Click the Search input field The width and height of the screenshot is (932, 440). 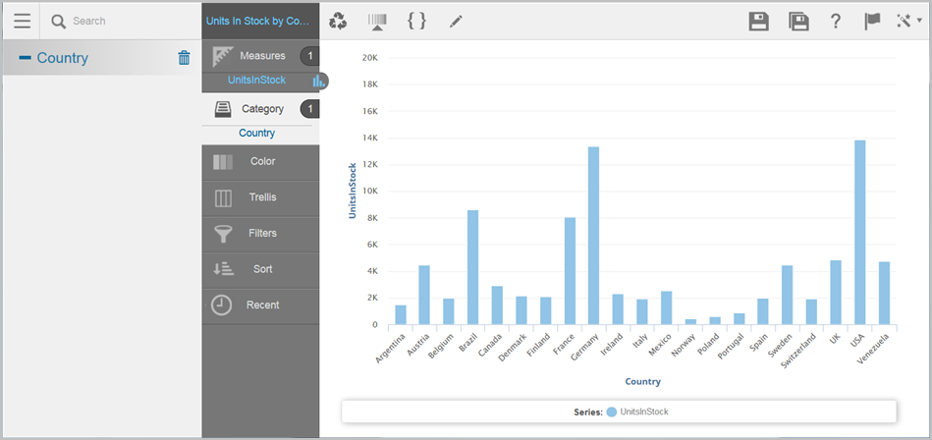tap(118, 21)
